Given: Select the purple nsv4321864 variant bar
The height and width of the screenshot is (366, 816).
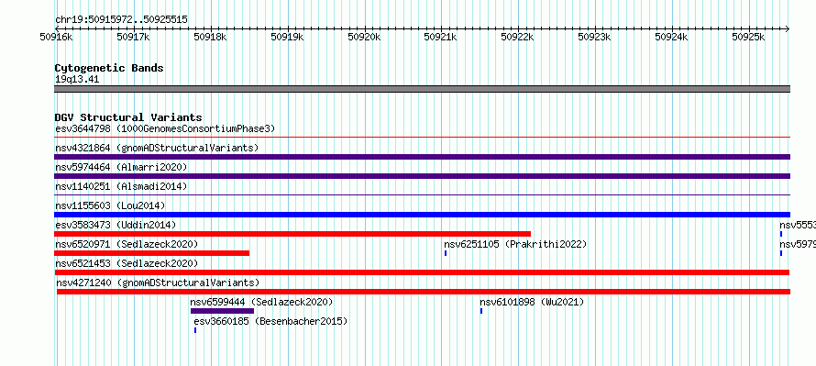Looking at the screenshot, I should click(422, 157).
